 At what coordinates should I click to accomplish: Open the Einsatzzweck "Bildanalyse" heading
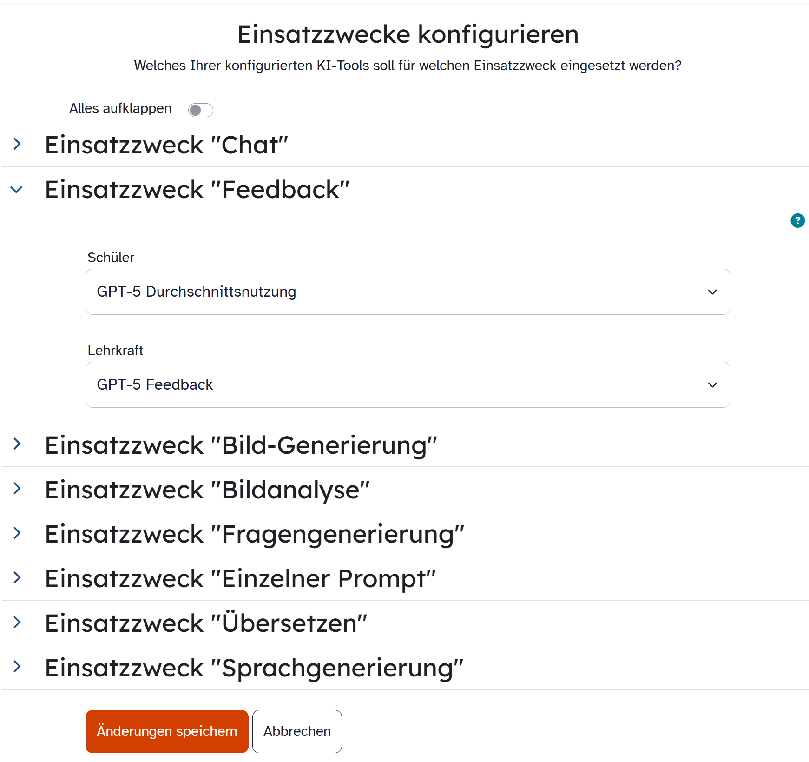tap(207, 490)
